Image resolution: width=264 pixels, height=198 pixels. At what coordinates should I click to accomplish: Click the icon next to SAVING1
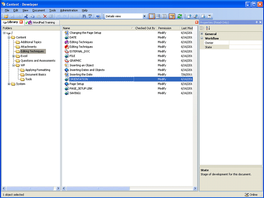coord(67,93)
